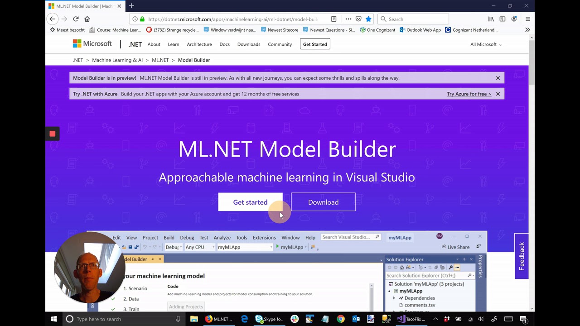The width and height of the screenshot is (580, 326).
Task: Open the Downloads nav item
Action: (249, 44)
